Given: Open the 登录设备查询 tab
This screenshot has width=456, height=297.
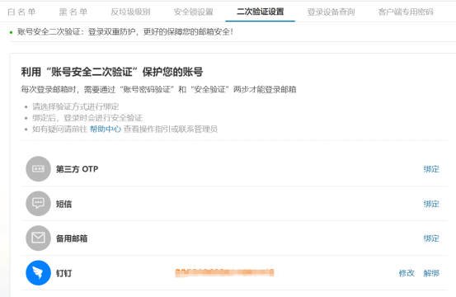Looking at the screenshot, I should pos(331,12).
